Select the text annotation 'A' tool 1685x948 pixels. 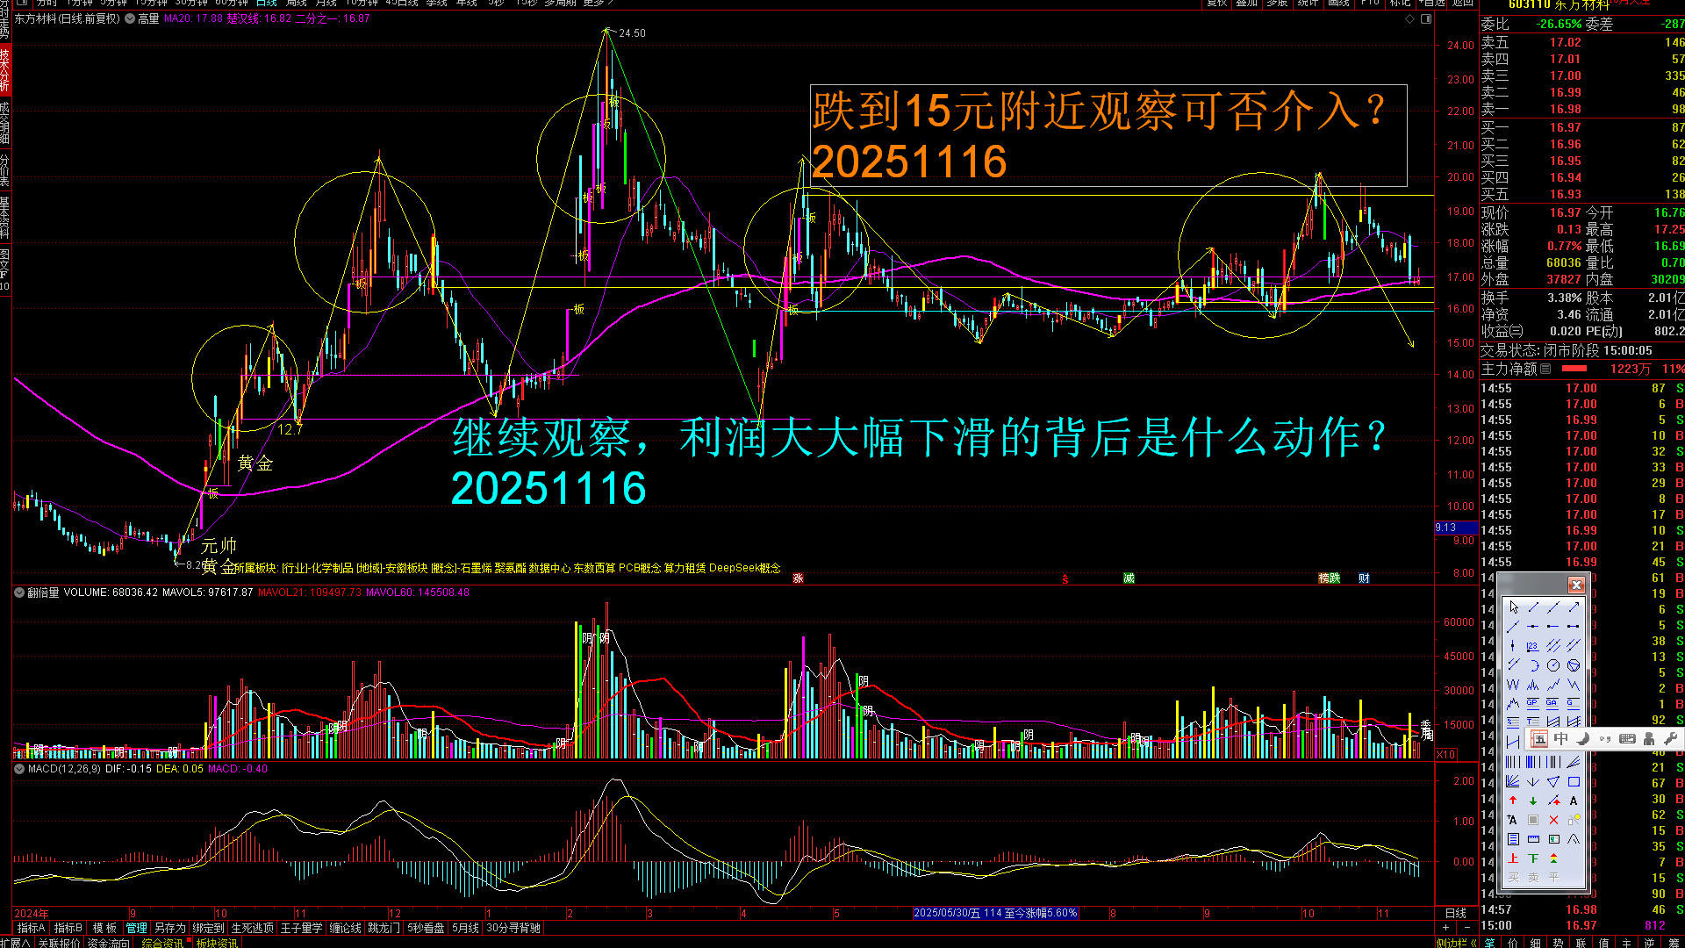pyautogui.click(x=1574, y=801)
